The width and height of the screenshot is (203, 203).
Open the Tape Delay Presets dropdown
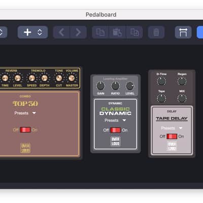[172, 128]
